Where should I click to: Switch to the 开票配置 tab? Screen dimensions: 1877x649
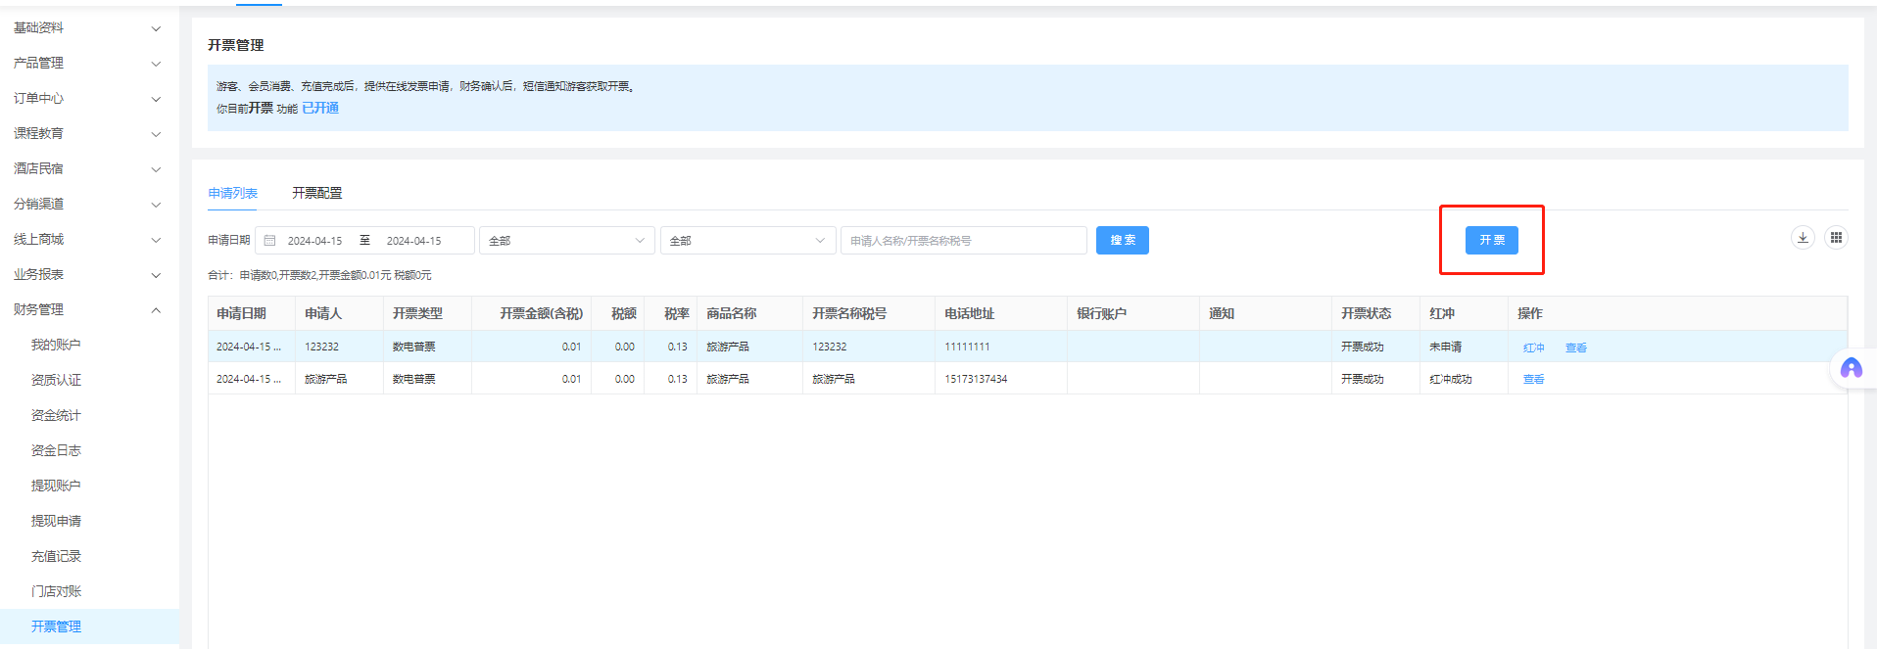(x=316, y=194)
